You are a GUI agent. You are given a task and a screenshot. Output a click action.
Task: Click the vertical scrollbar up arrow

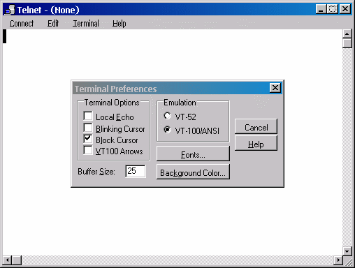347,34
